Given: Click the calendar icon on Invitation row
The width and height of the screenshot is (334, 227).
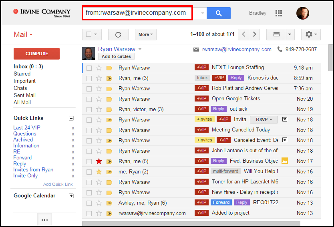Looking at the screenshot, I should point(285,119).
